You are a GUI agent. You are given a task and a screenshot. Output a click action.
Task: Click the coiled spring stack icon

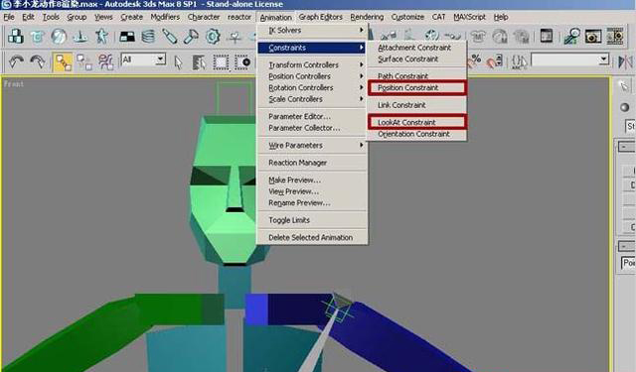[x=148, y=37]
